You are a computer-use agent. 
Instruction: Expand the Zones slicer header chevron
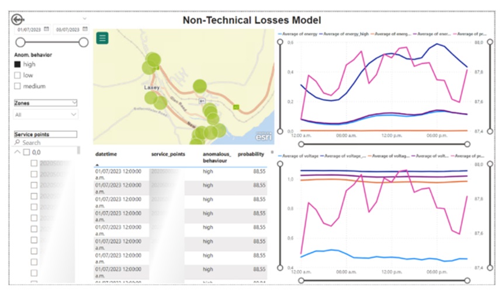coord(73,103)
